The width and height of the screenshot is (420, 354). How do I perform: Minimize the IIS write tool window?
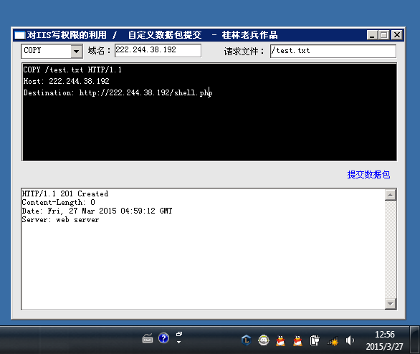point(372,35)
